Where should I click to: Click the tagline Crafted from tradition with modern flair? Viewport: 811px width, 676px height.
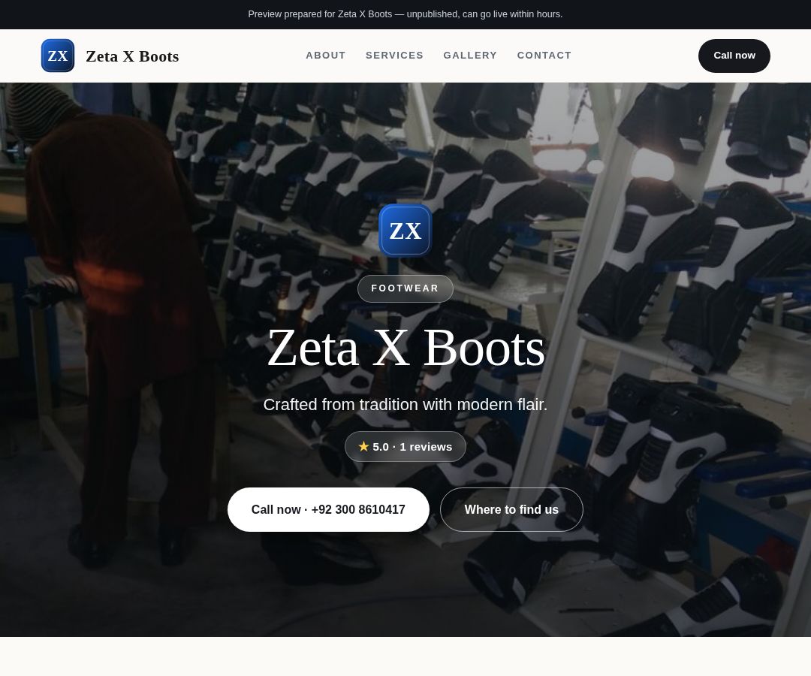pyautogui.click(x=405, y=404)
